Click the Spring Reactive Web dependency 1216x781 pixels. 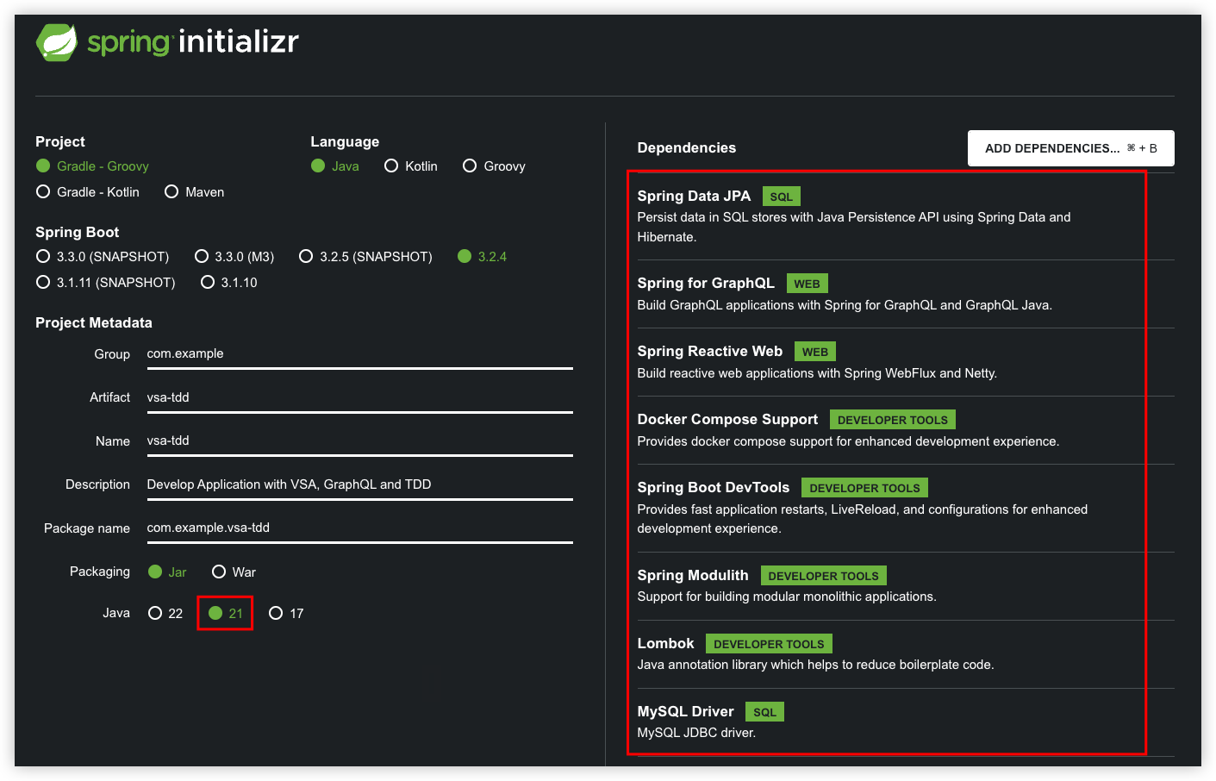905,362
